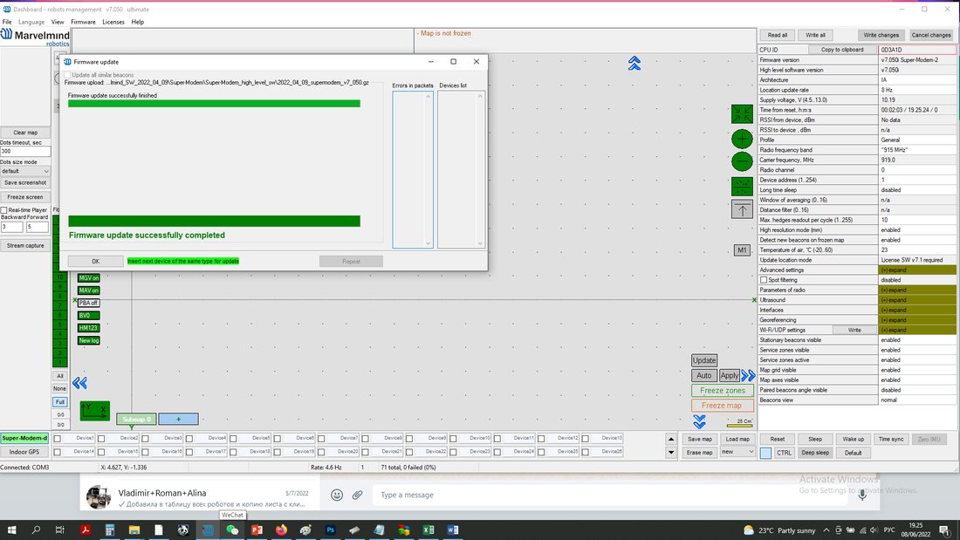Open WeChat from the taskbar
Viewport: 960px width, 540px height.
coord(232,530)
